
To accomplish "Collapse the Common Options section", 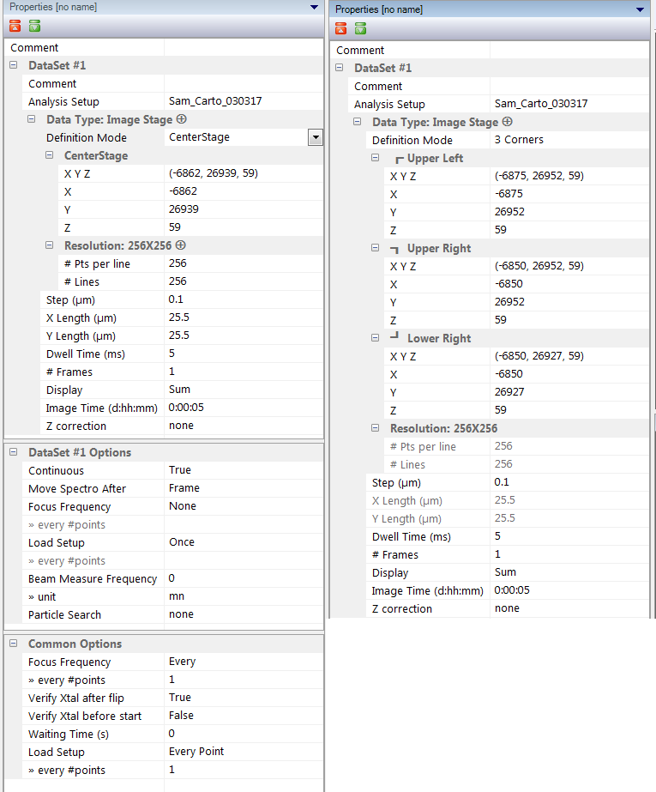I will point(15,644).
